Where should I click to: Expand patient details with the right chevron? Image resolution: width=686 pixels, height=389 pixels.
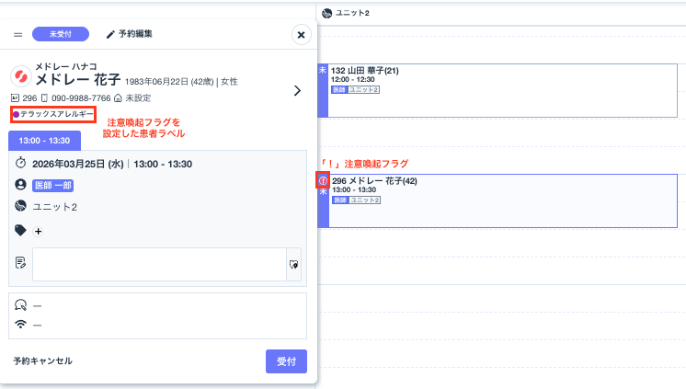click(x=297, y=90)
